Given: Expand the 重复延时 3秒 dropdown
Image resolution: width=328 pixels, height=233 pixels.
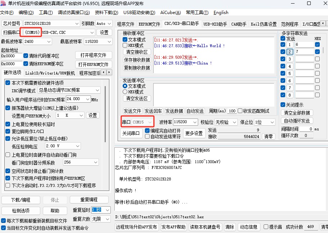Looking at the screenshot, I should [108, 210].
